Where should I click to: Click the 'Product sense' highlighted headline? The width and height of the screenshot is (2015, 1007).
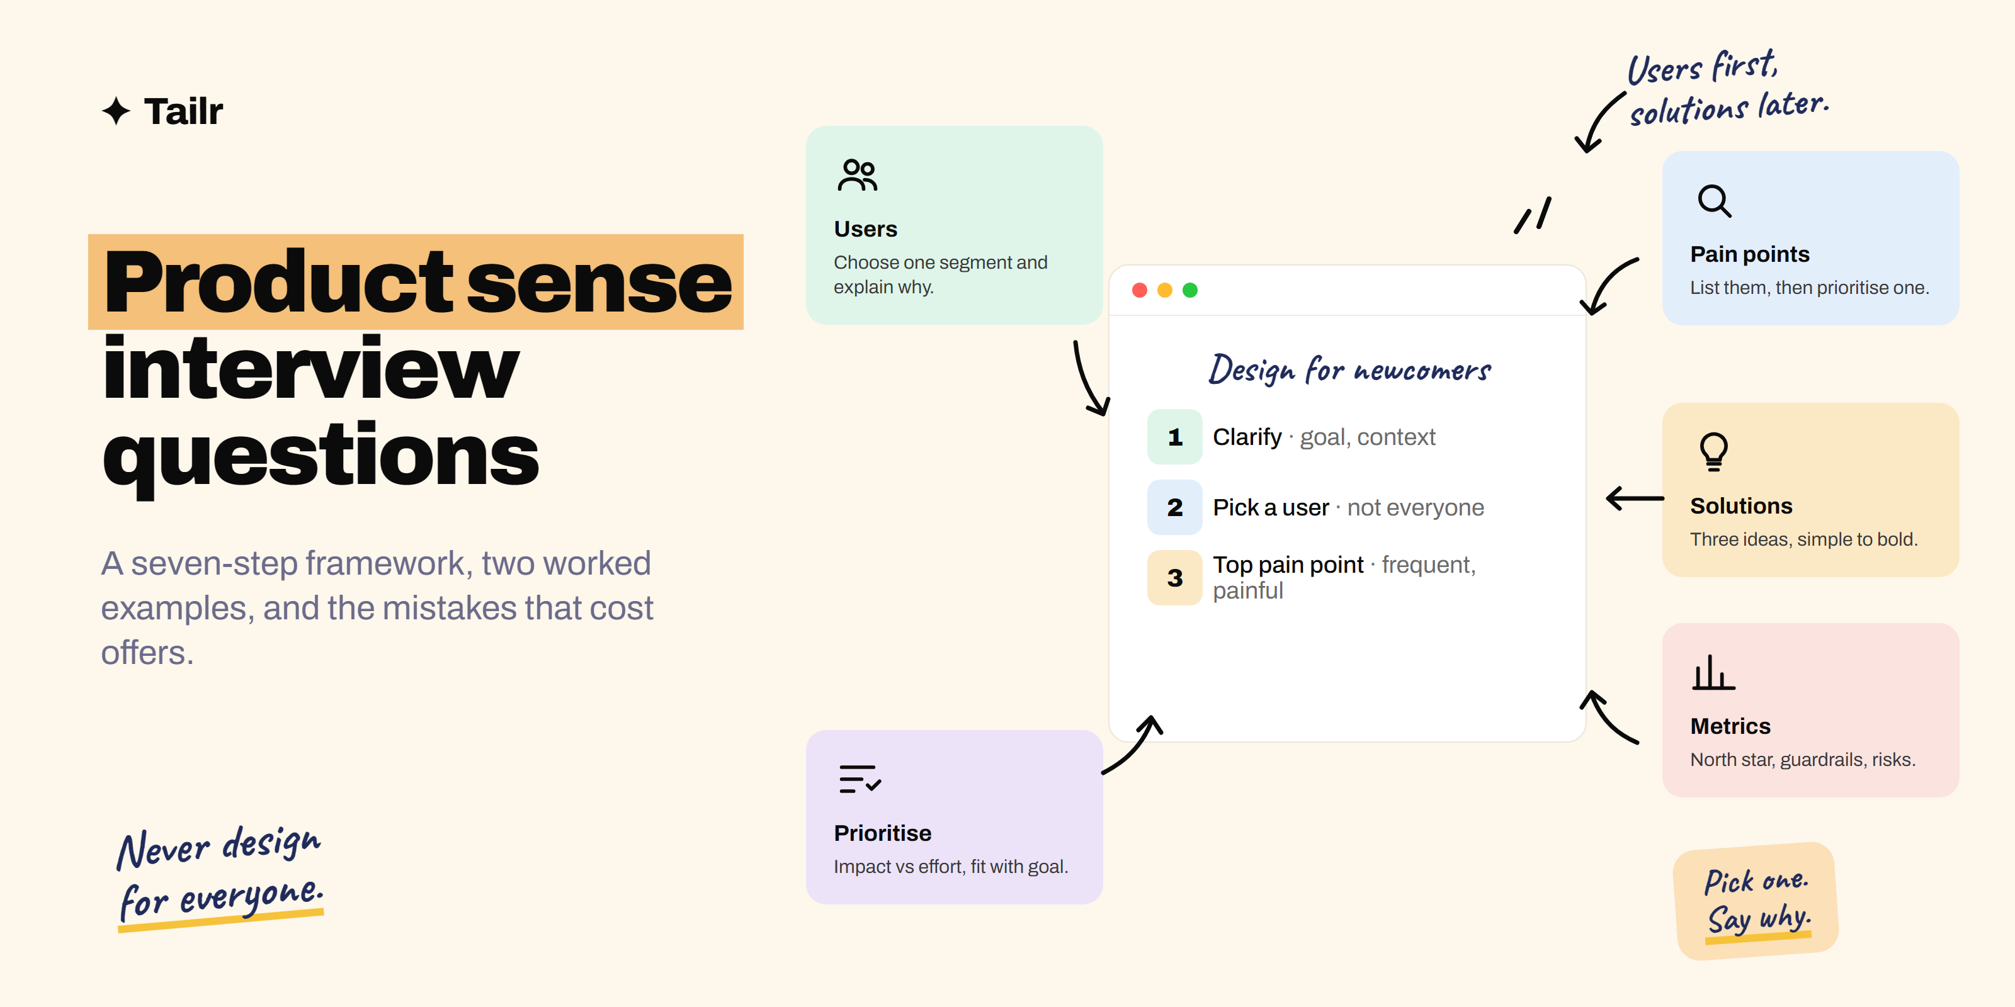pos(416,281)
